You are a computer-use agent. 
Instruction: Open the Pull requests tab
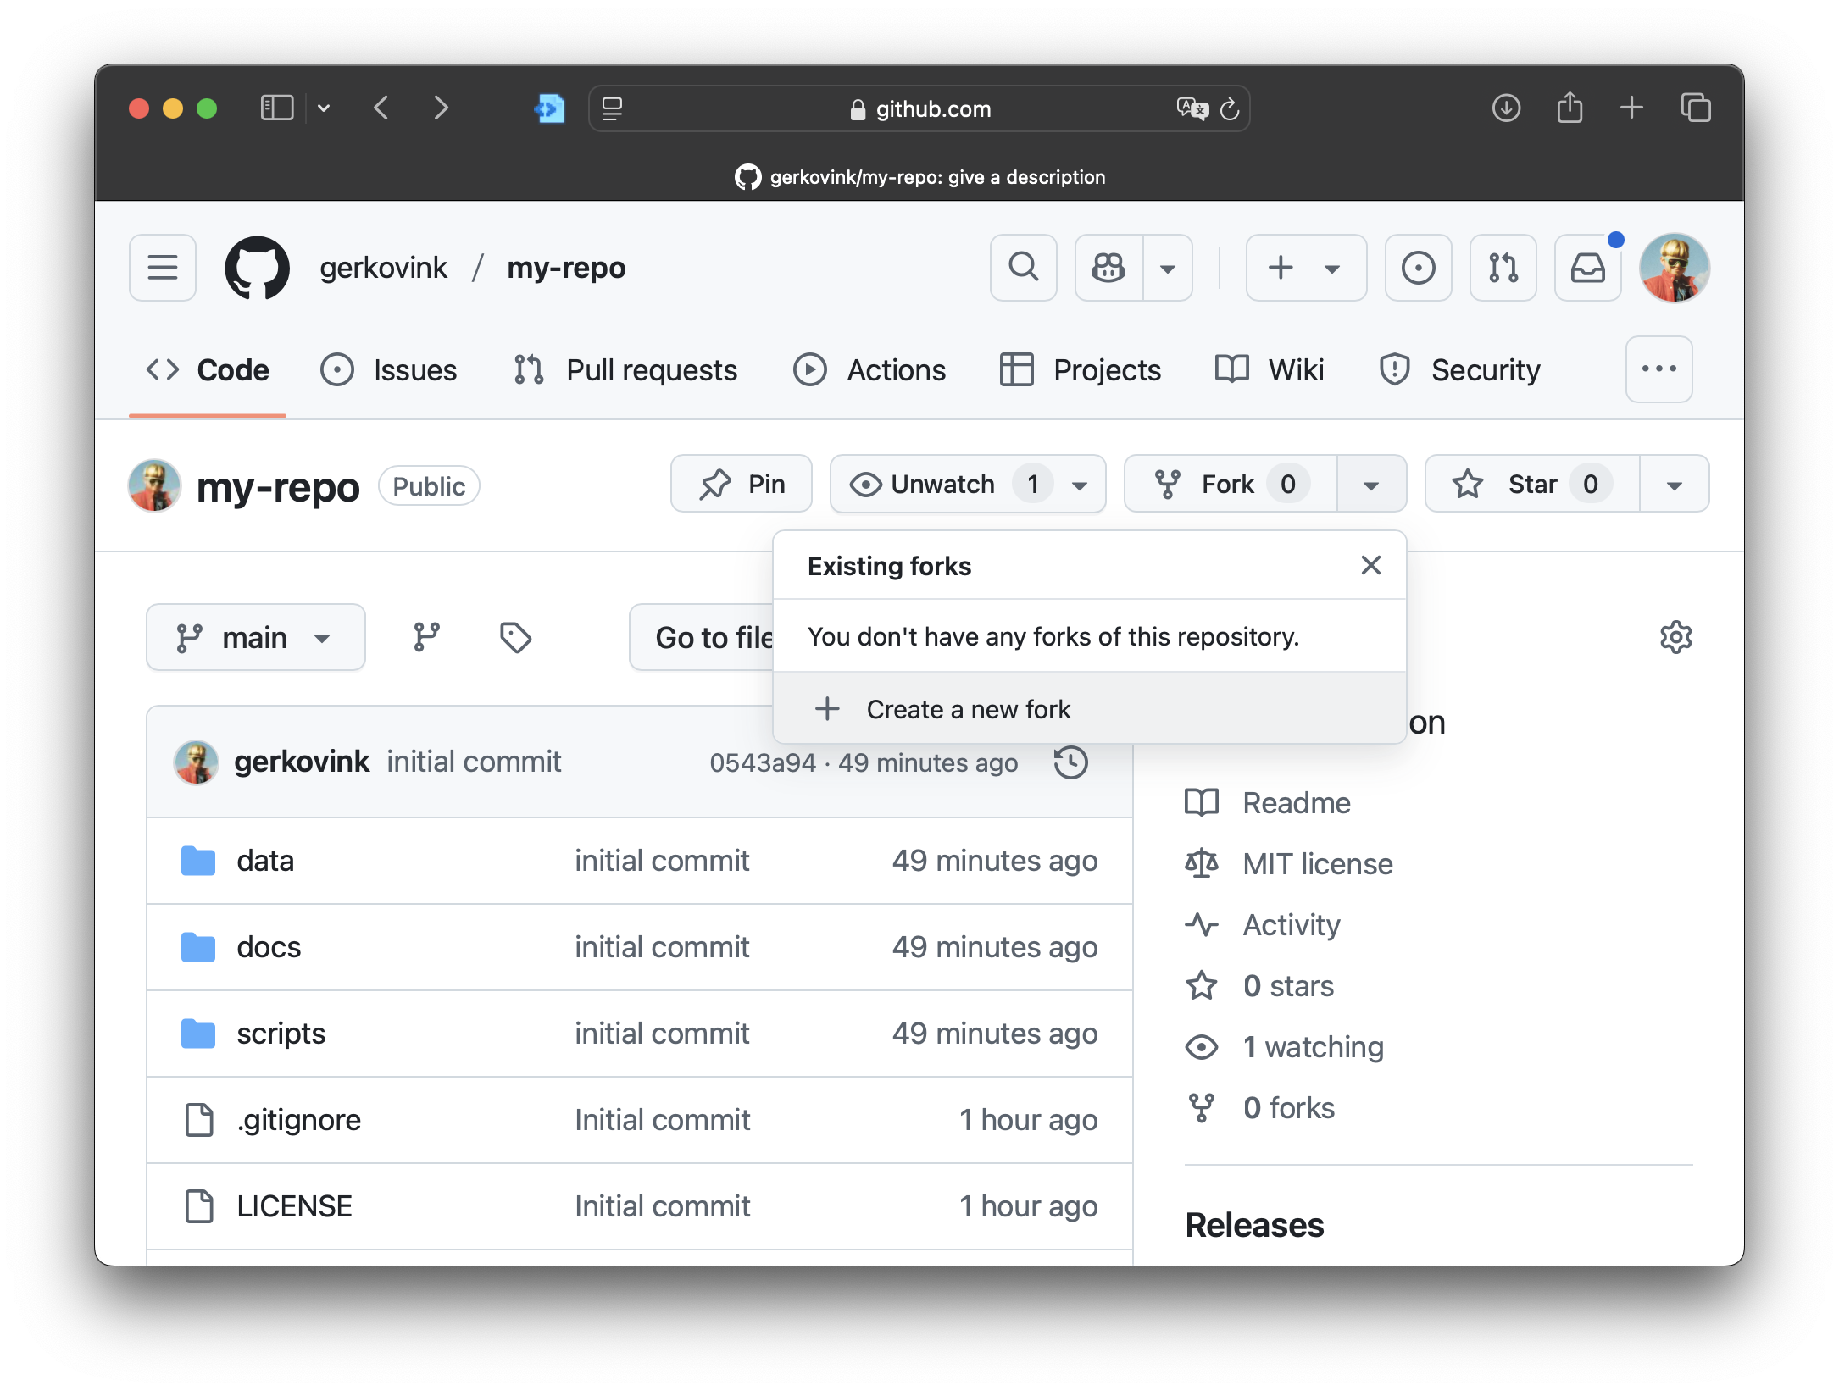tap(625, 370)
